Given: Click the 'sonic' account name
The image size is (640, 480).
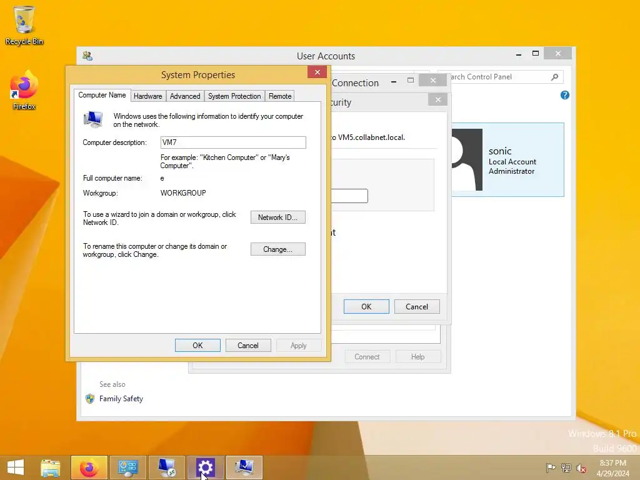Looking at the screenshot, I should click(x=500, y=151).
